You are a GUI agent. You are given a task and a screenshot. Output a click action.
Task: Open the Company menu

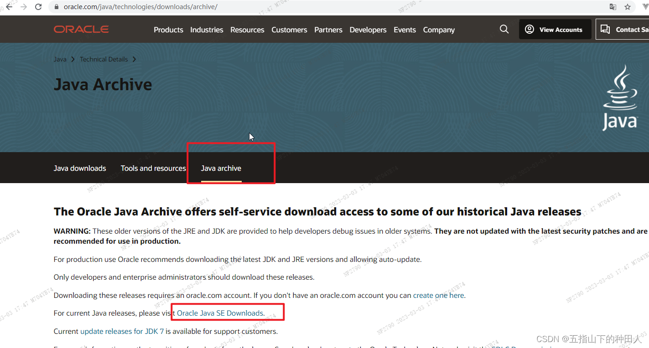(439, 30)
